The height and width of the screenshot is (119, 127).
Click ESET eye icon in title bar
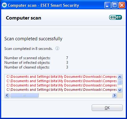pyautogui.click(x=4, y=5)
